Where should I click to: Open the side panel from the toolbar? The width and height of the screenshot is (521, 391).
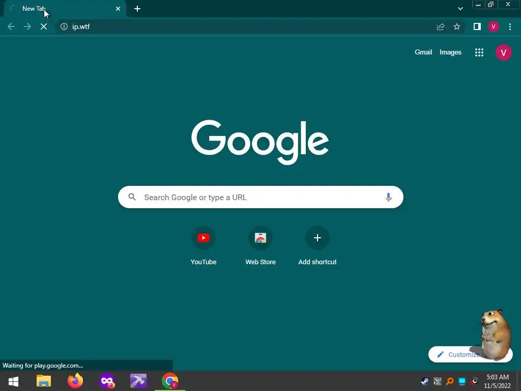pyautogui.click(x=477, y=26)
